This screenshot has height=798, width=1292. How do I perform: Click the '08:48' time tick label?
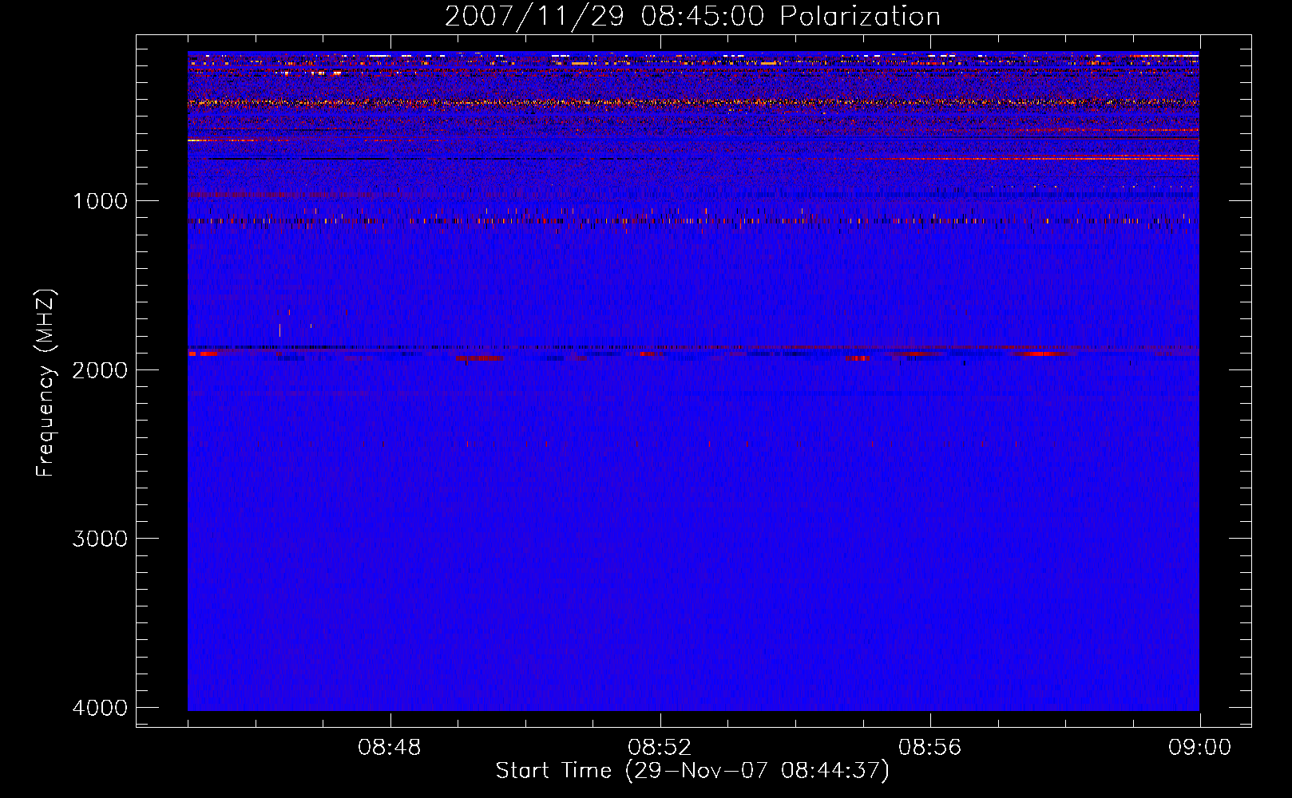(x=390, y=748)
